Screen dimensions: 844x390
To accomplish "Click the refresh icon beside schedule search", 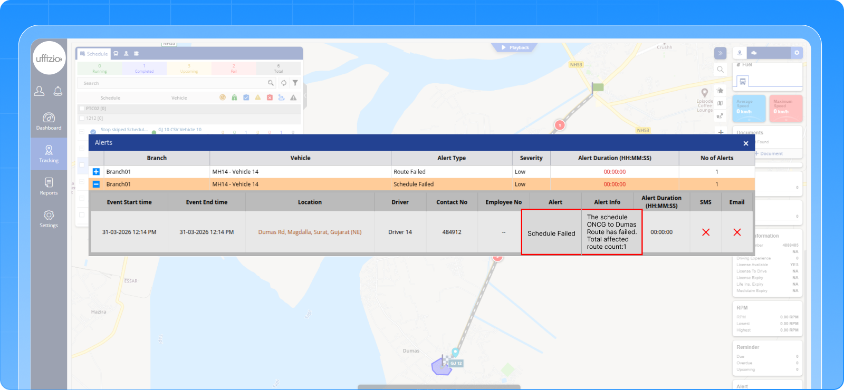I will point(284,83).
